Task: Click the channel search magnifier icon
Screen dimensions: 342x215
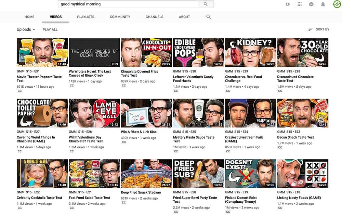Action: [x=208, y=17]
